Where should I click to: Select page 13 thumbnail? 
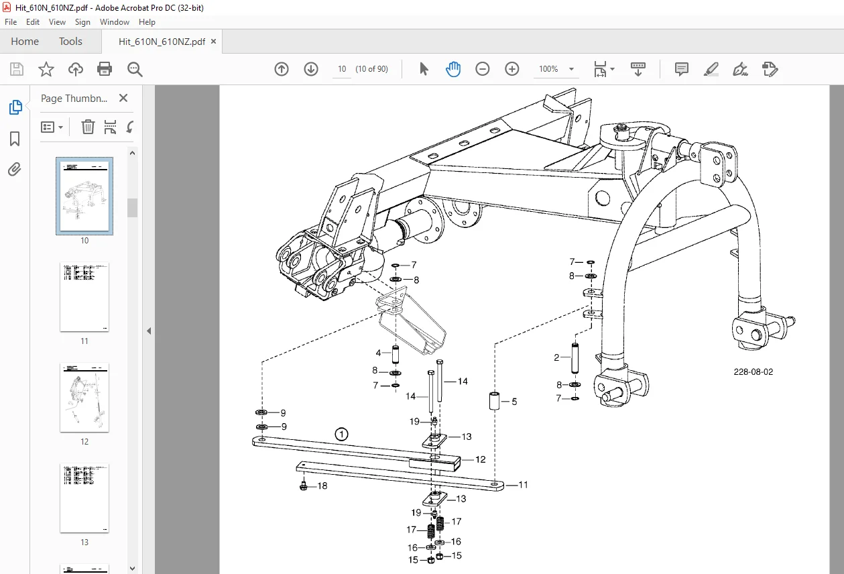[84, 498]
